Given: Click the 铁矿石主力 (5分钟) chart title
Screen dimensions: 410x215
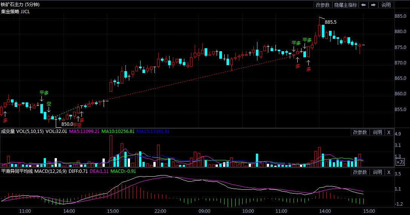Looking at the screenshot, I should pos(20,5).
